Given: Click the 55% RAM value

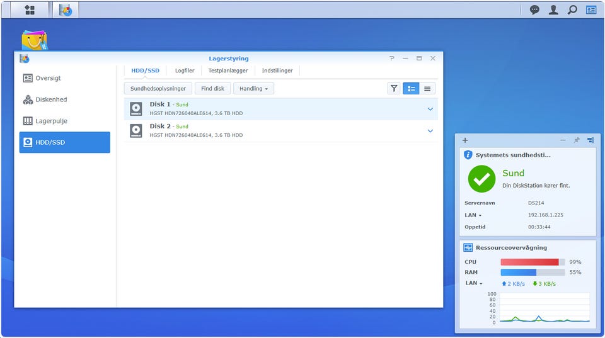Looking at the screenshot, I should point(575,273).
